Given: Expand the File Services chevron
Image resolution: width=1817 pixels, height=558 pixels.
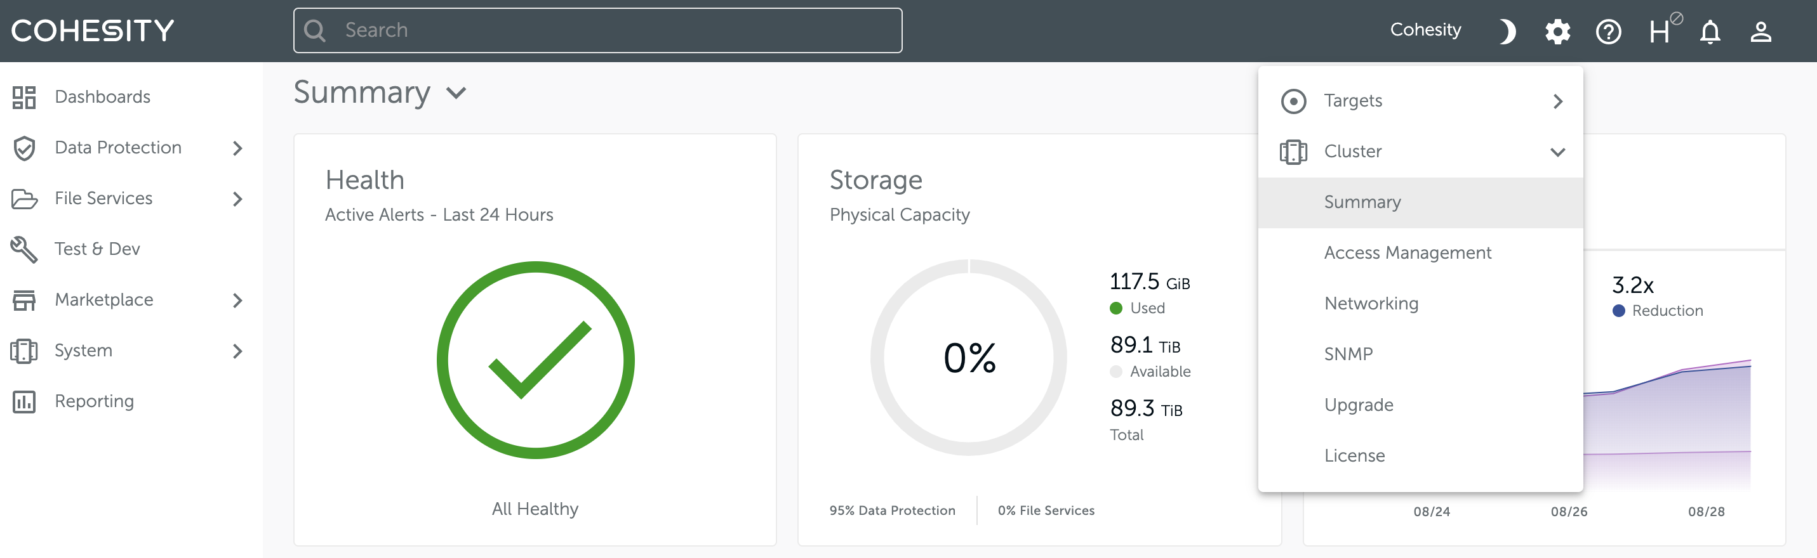Looking at the screenshot, I should 237,198.
